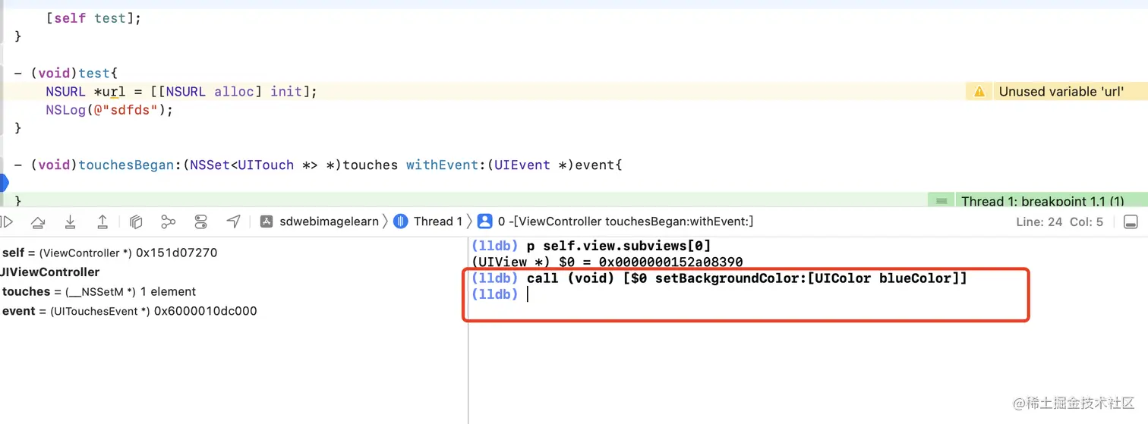Click the Step Out debug icon

[x=102, y=221]
